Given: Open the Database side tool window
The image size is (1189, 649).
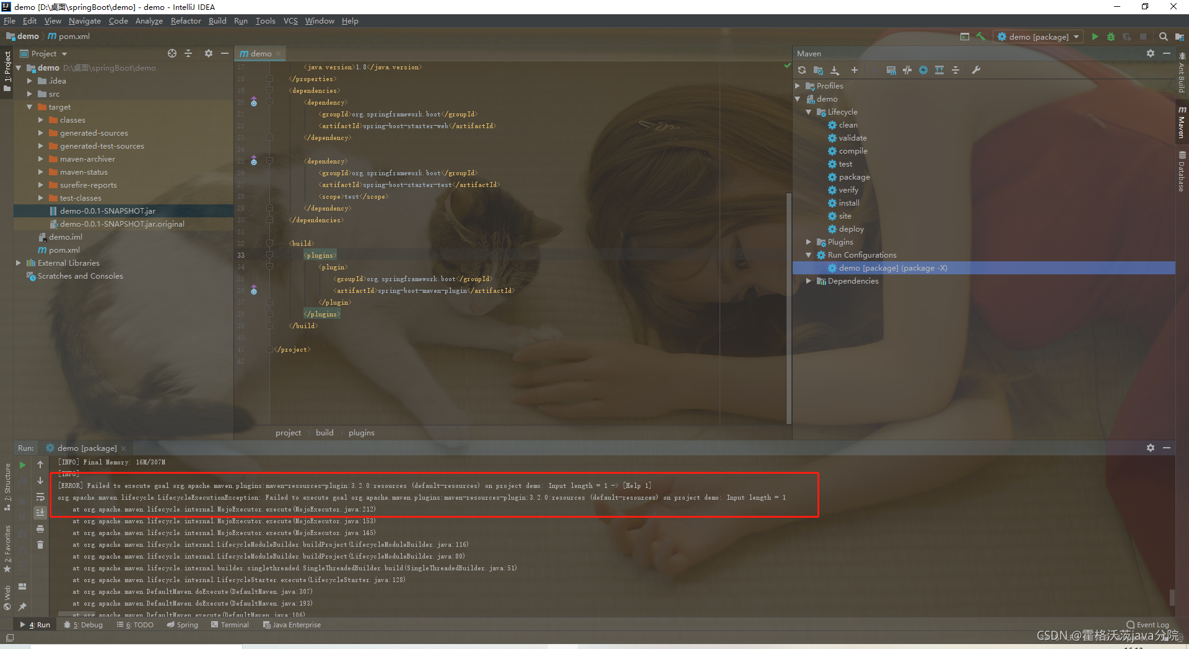Looking at the screenshot, I should (x=1182, y=172).
